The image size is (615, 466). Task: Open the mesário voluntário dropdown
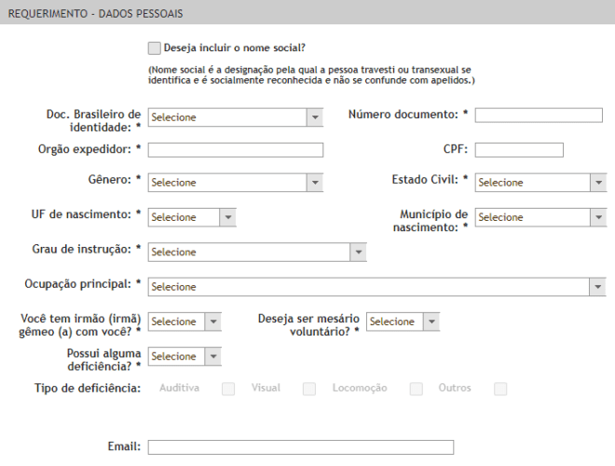403,322
